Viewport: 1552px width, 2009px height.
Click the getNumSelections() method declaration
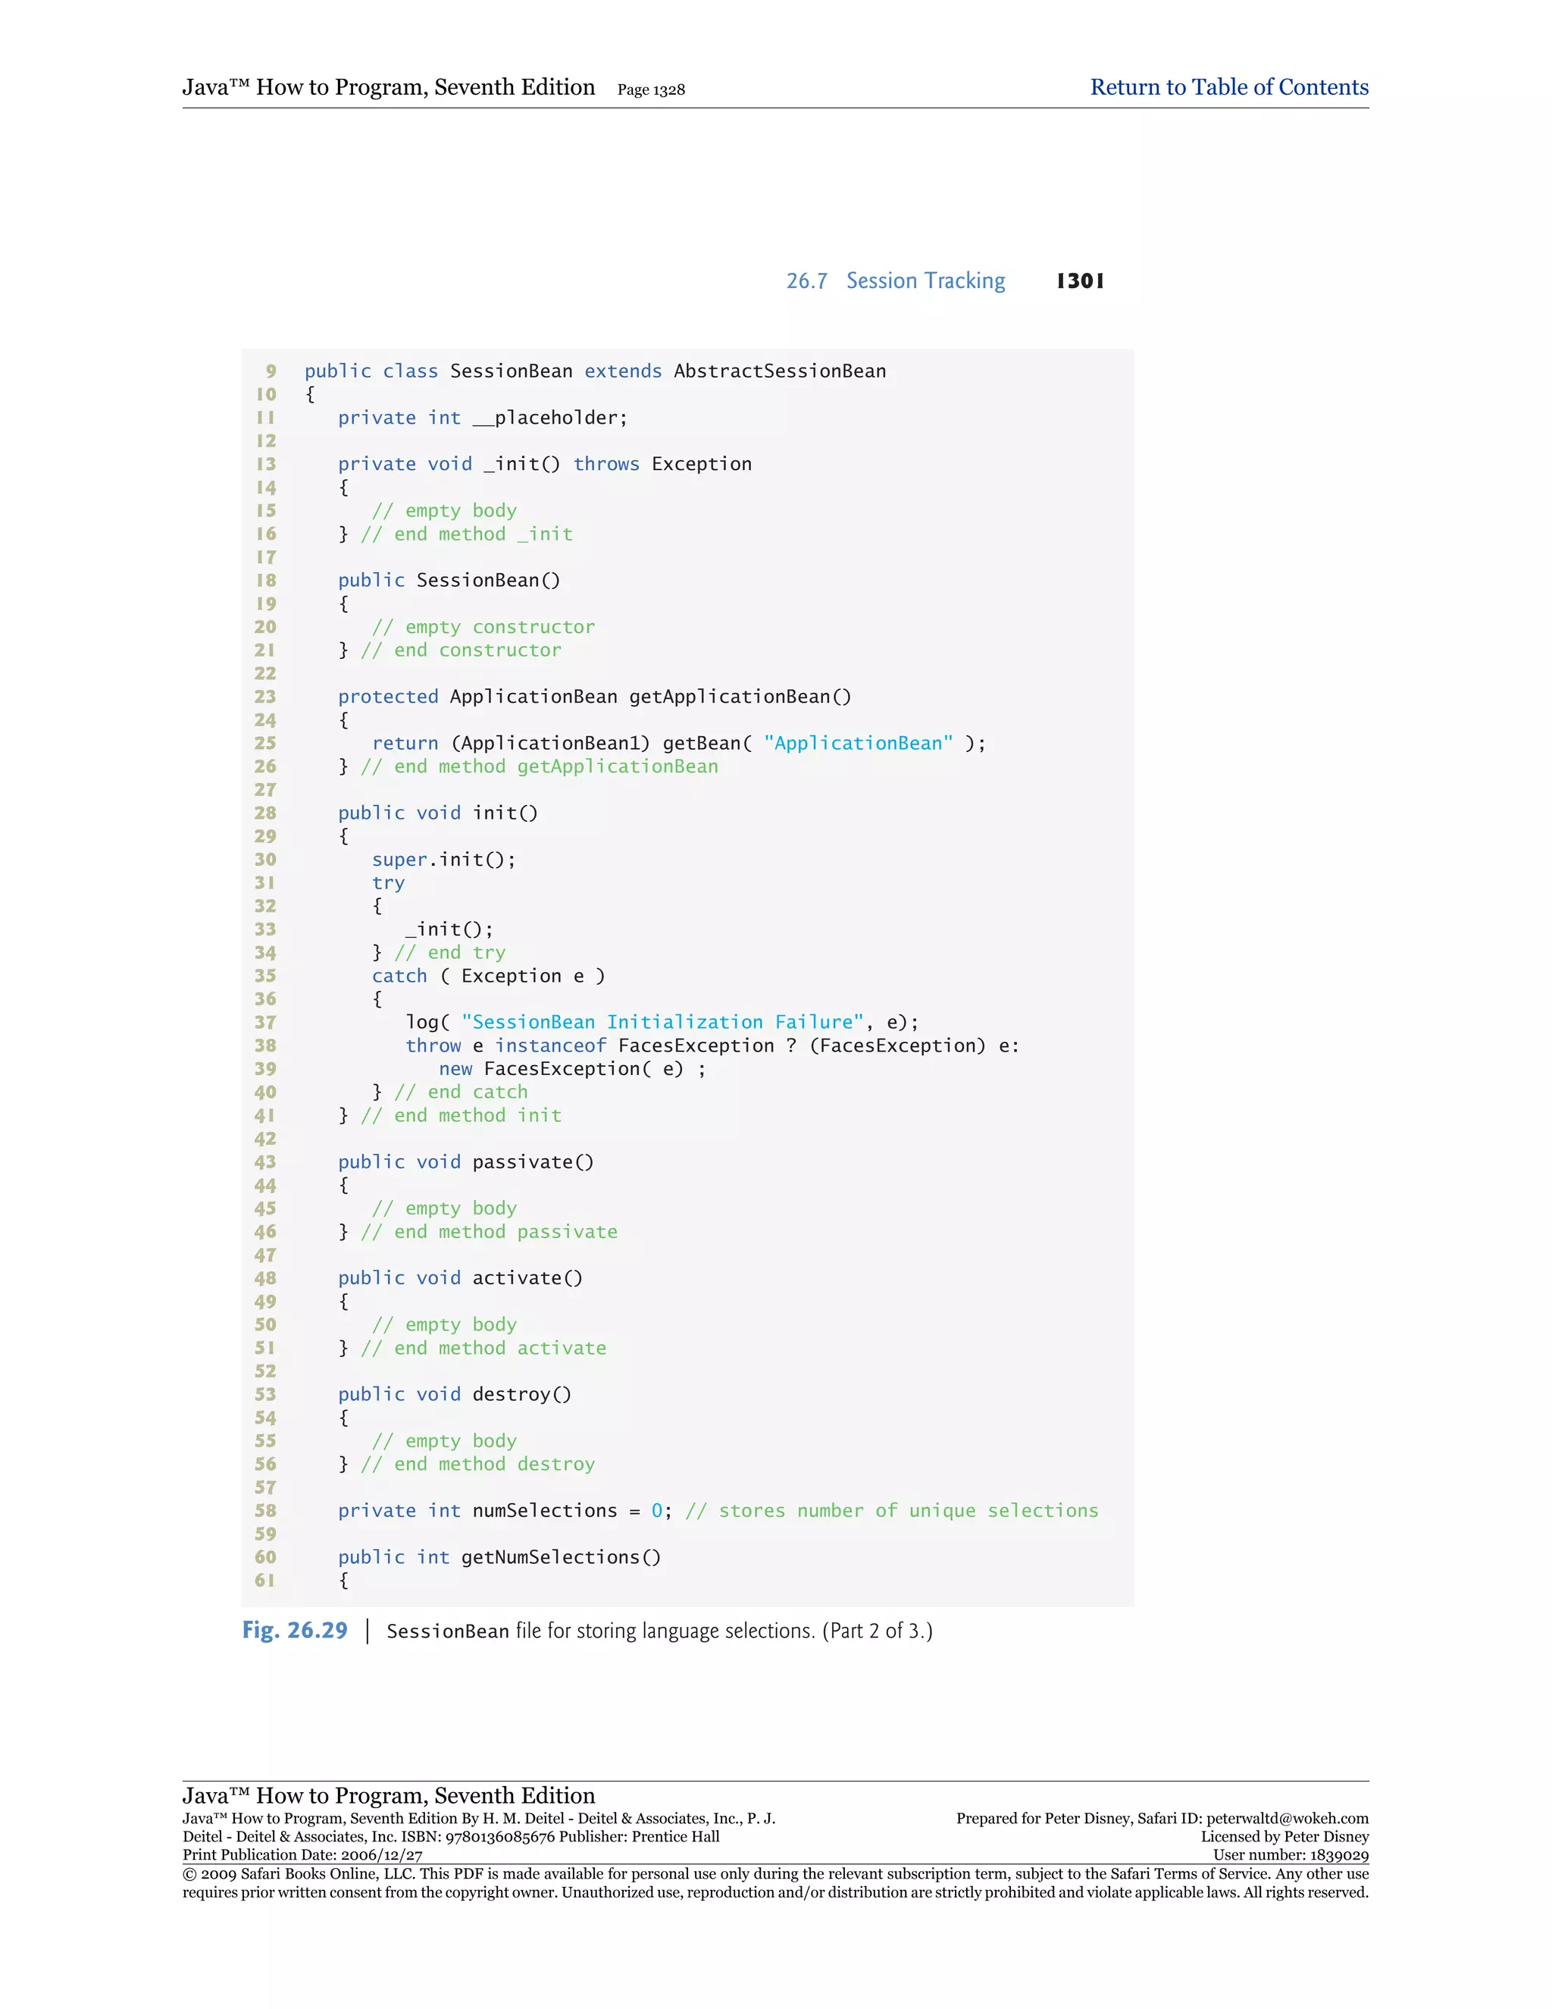tap(499, 1557)
